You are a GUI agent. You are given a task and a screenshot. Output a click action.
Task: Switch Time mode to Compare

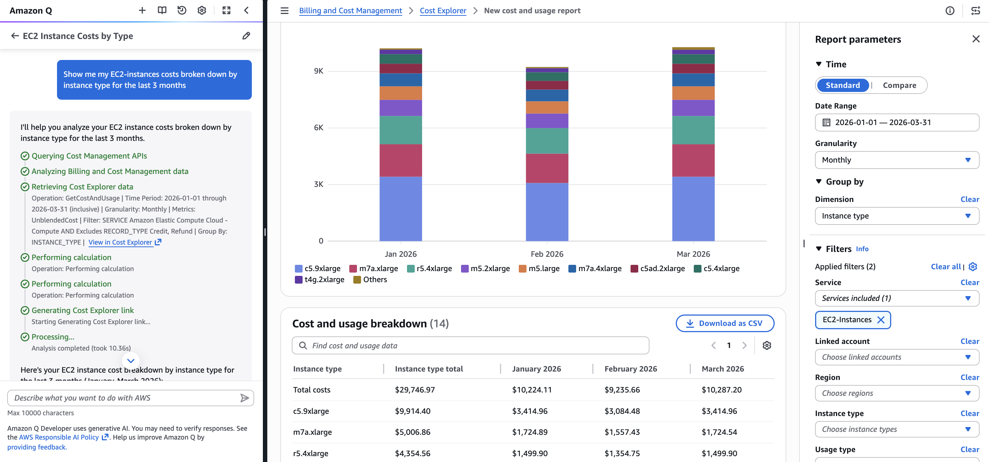(900, 85)
